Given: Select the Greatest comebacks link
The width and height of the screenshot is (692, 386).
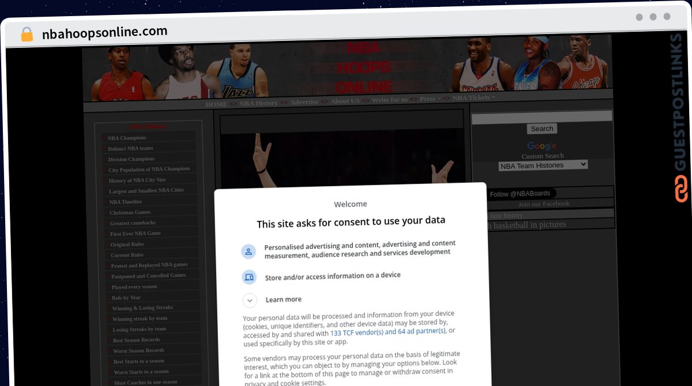Looking at the screenshot, I should (x=133, y=223).
